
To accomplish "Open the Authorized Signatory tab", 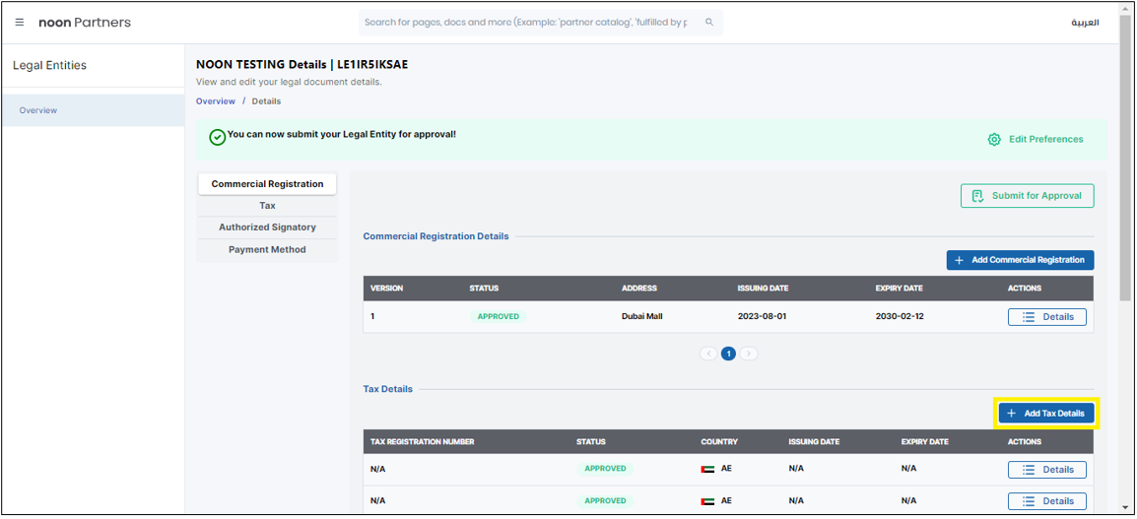I will coord(267,227).
